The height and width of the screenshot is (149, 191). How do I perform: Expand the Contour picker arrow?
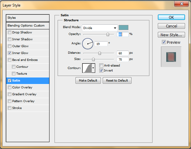[x=93, y=68]
